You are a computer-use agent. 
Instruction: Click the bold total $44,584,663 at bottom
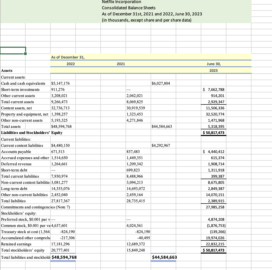coord(164,257)
